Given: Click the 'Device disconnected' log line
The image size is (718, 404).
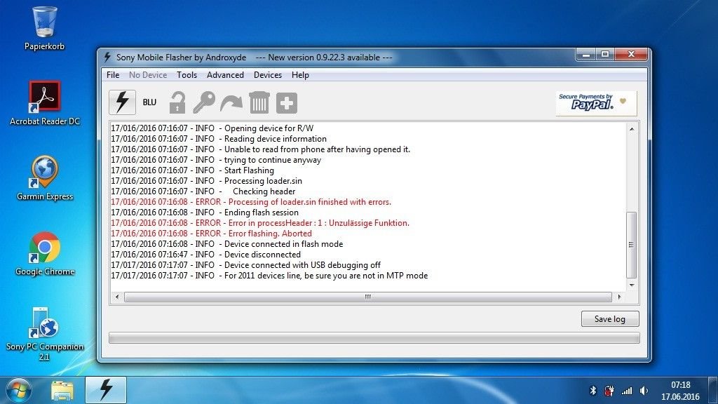Looking at the screenshot, I should tap(205, 255).
